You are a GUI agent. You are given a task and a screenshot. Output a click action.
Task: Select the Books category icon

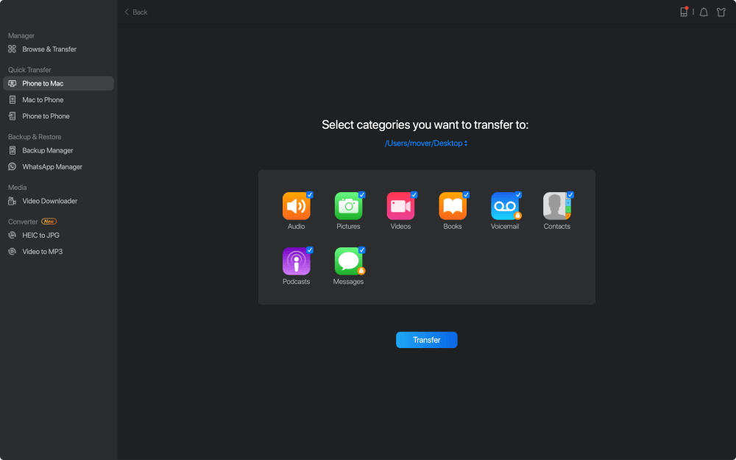[453, 207]
